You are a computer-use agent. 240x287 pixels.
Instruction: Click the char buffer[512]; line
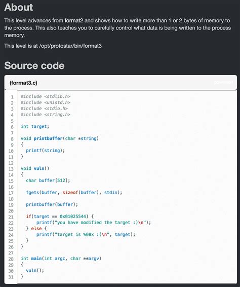pos(48,181)
